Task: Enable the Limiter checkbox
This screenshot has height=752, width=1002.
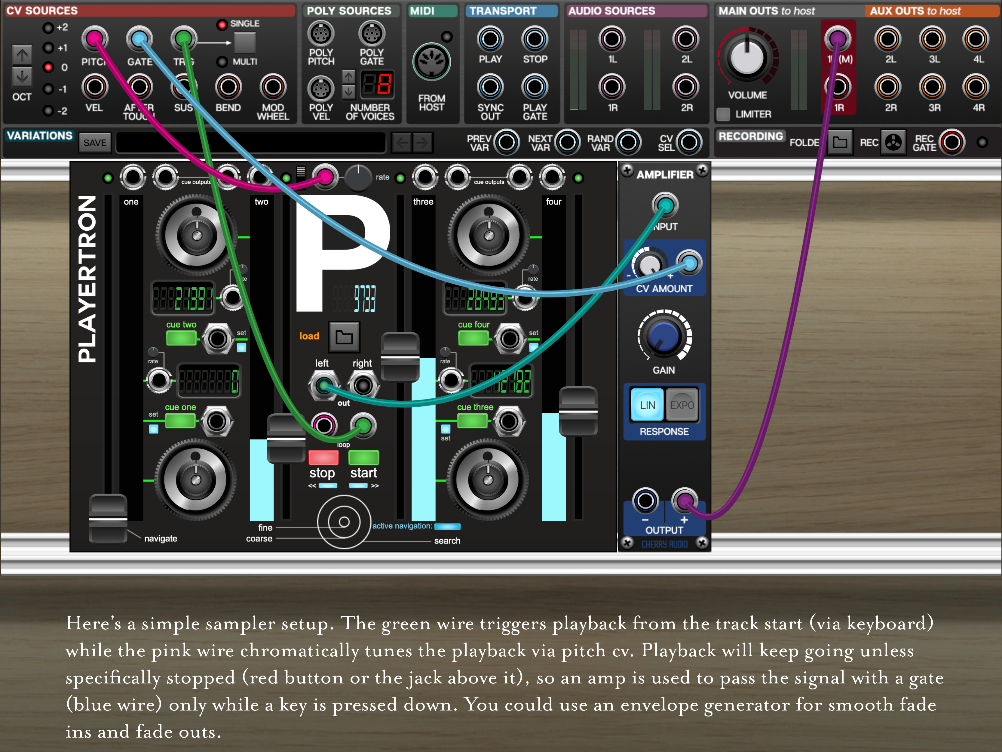Action: tap(723, 114)
